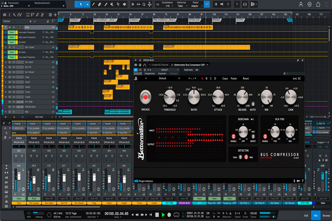The width and height of the screenshot is (332, 221).
Task: Click the ext. SC button
Action: 296,78
